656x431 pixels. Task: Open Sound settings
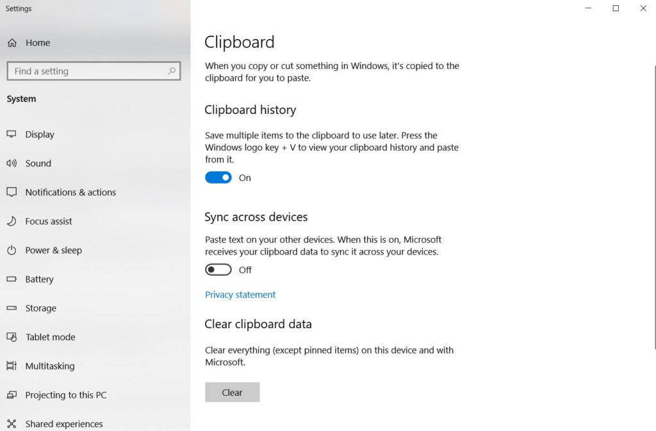[x=38, y=163]
